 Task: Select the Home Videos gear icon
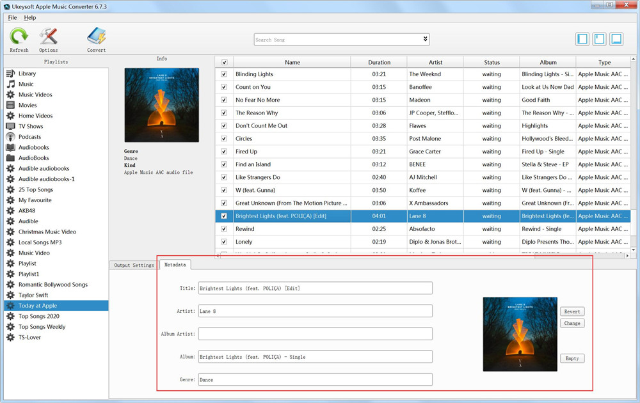click(x=11, y=116)
